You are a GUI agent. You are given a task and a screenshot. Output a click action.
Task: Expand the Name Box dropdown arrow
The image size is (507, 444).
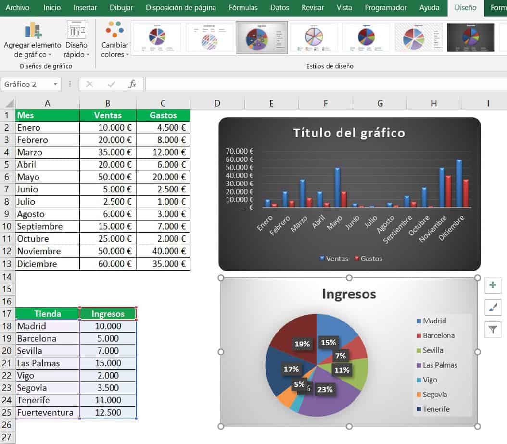click(55, 84)
